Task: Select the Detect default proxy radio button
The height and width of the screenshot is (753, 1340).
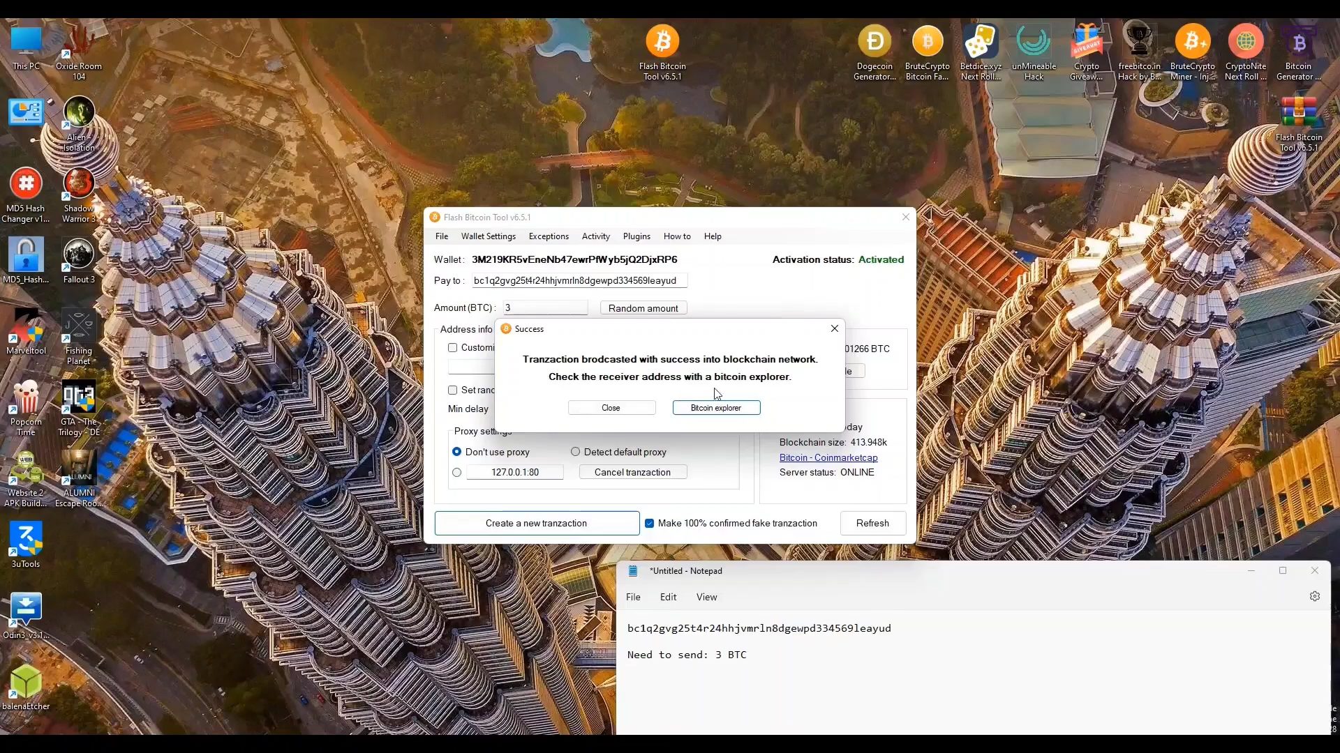Action: click(576, 452)
